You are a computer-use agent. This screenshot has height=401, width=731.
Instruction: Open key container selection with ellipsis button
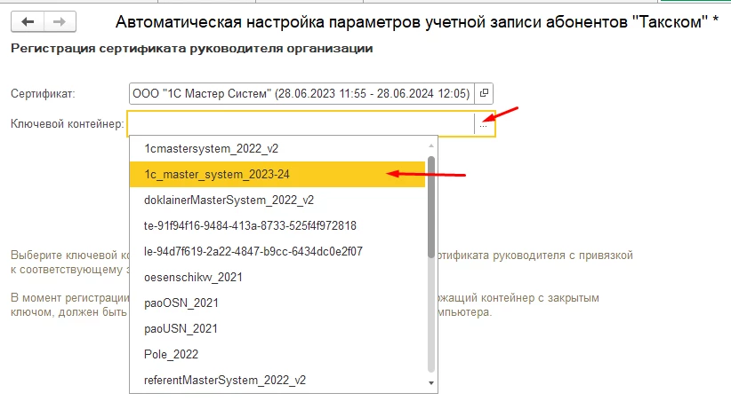click(484, 124)
